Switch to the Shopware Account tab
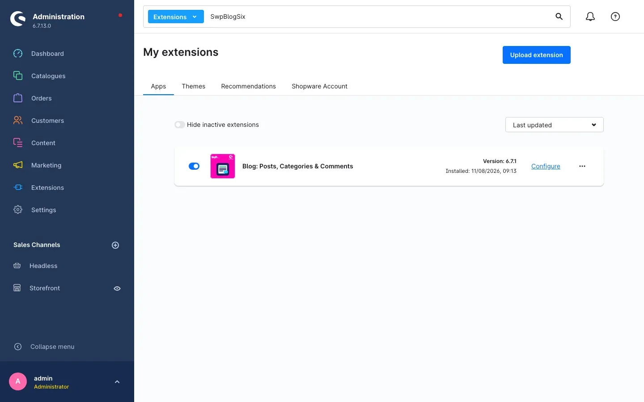This screenshot has width=644, height=402. coord(320,86)
